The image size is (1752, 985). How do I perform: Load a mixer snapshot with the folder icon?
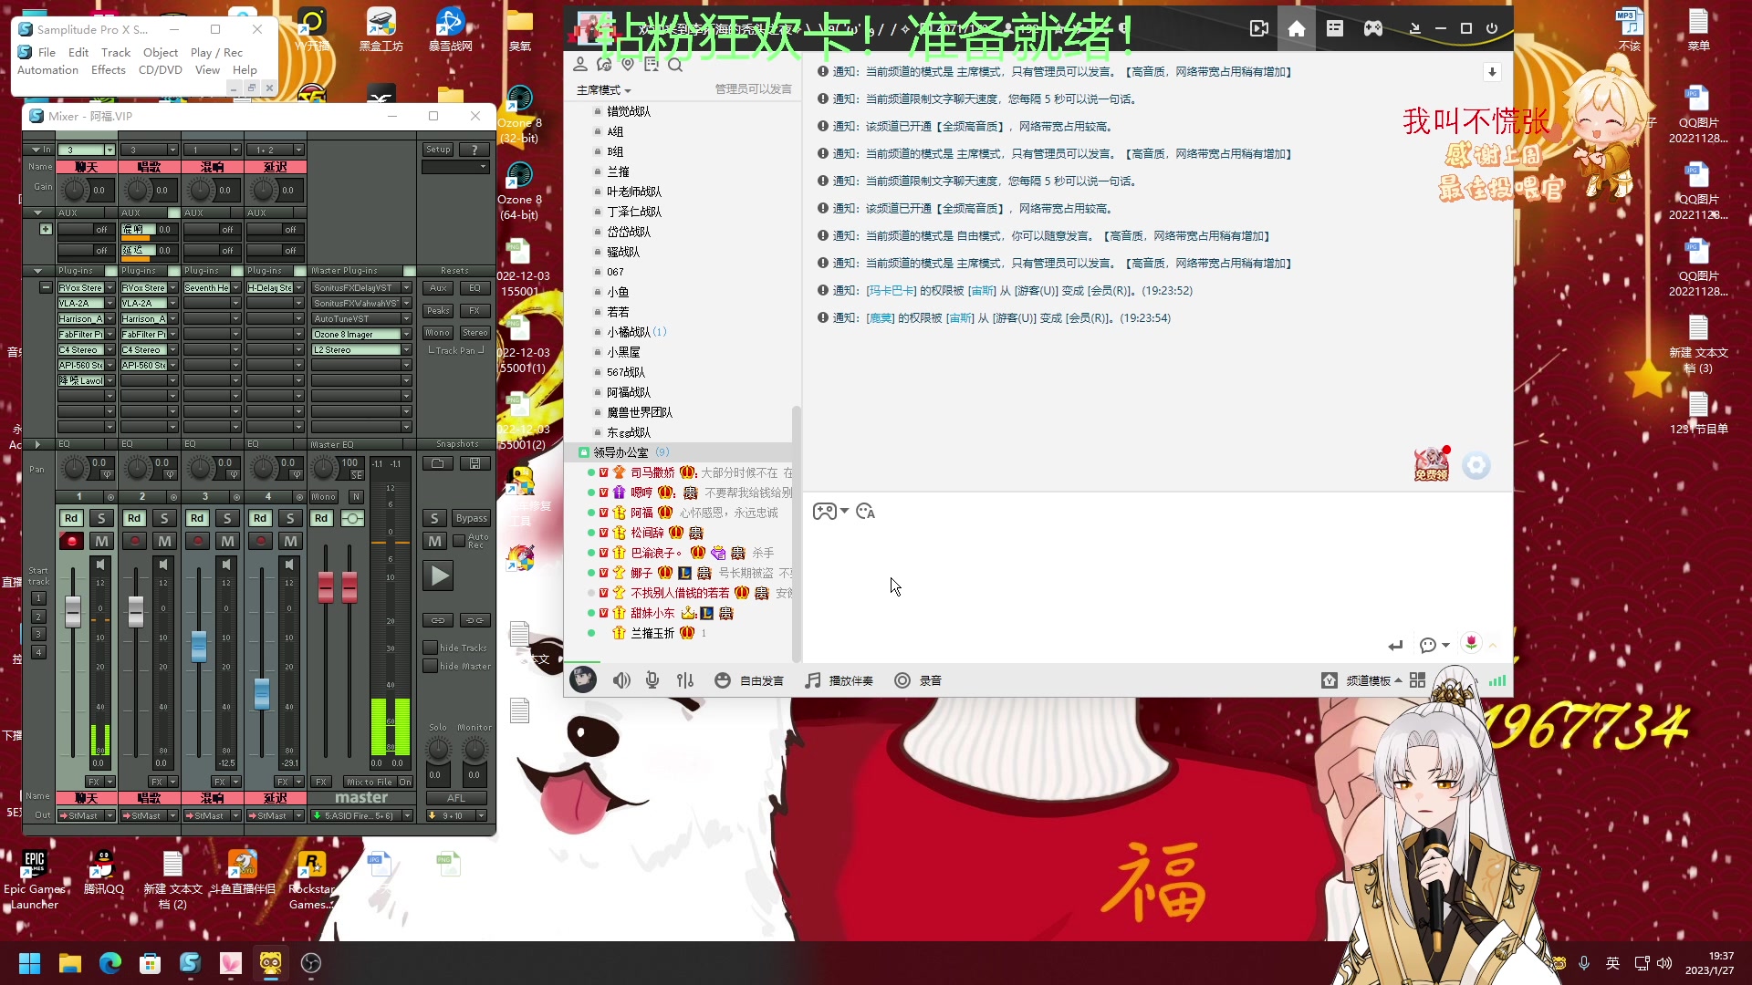point(438,463)
